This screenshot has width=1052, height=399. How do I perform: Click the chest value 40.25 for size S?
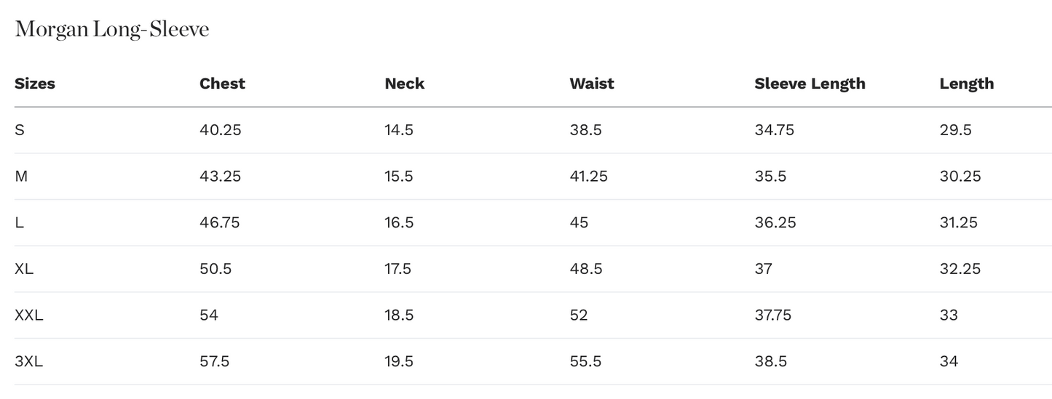[220, 130]
